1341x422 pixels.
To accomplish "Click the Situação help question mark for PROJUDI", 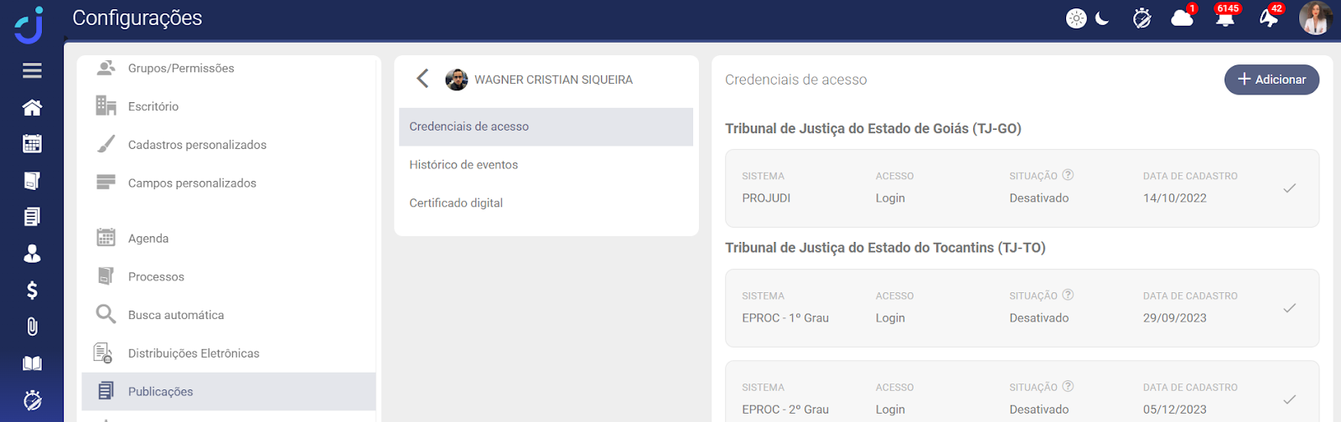I will [x=1068, y=175].
